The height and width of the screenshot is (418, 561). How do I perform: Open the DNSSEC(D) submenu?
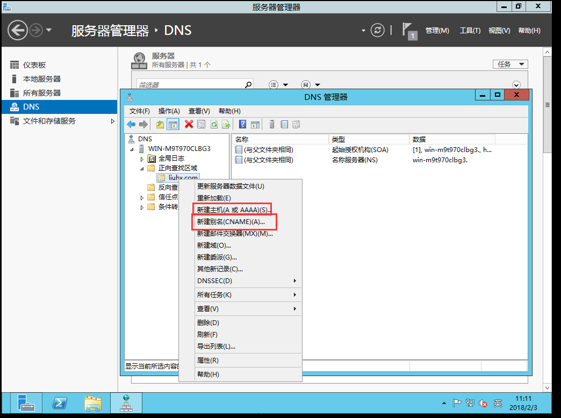coord(240,281)
